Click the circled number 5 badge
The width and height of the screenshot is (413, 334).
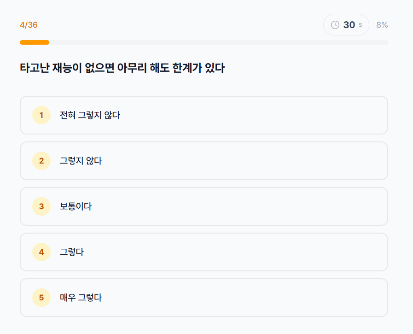pos(41,298)
